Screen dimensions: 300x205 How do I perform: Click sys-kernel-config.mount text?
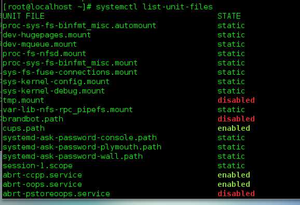pos(56,82)
